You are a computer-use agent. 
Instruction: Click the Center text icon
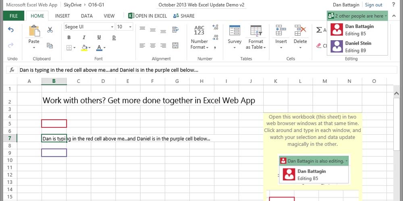153,46
